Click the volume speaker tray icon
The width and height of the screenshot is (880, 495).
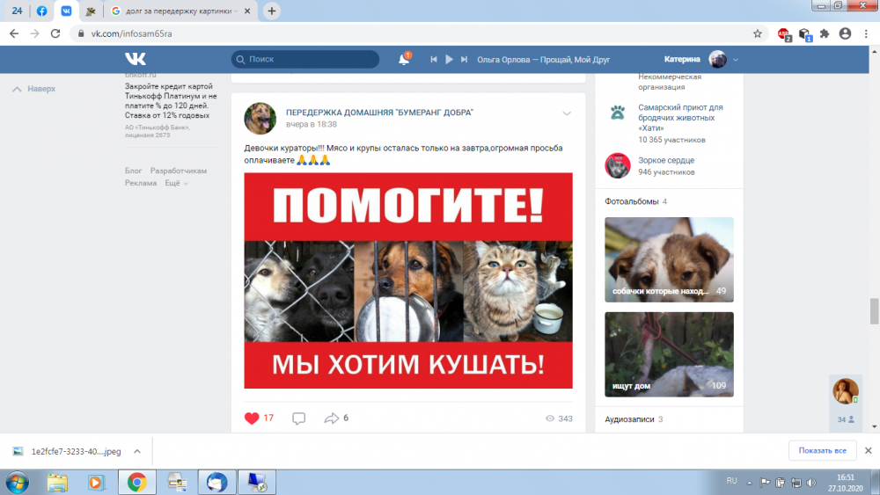tap(811, 482)
